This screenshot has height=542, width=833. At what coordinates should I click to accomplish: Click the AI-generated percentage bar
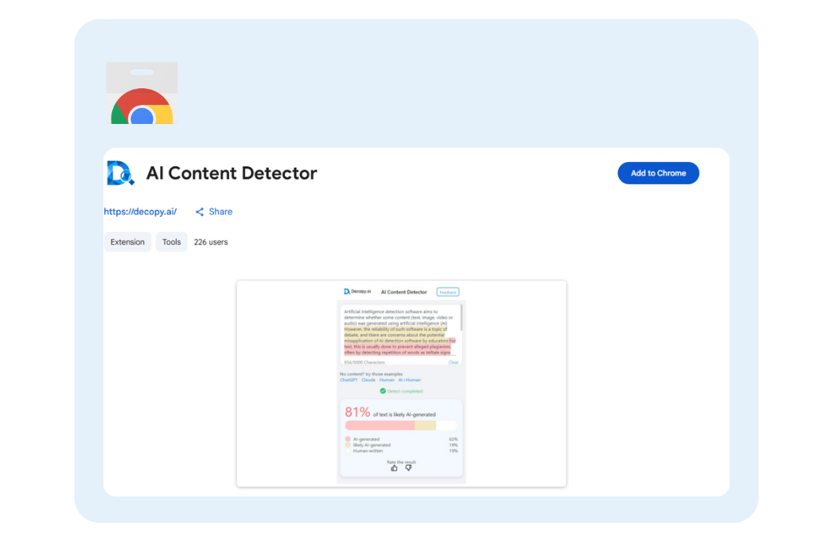pos(401,425)
